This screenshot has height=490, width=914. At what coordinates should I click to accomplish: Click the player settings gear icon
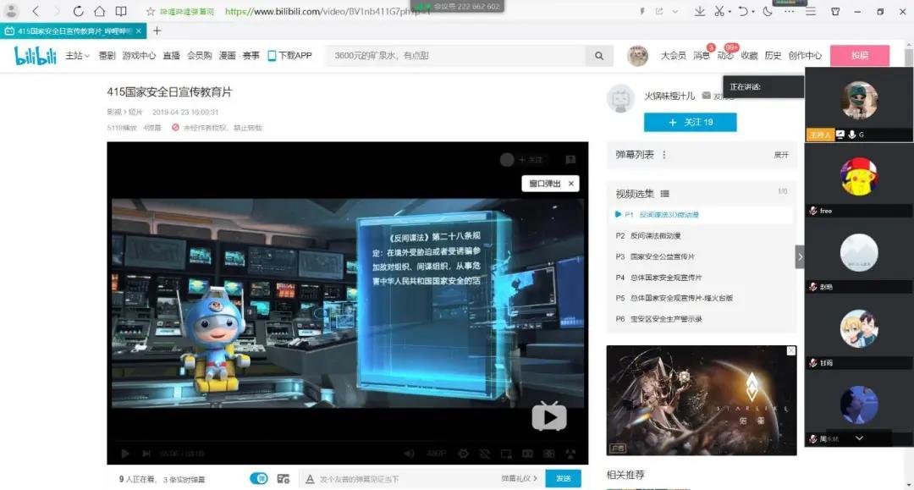[463, 454]
